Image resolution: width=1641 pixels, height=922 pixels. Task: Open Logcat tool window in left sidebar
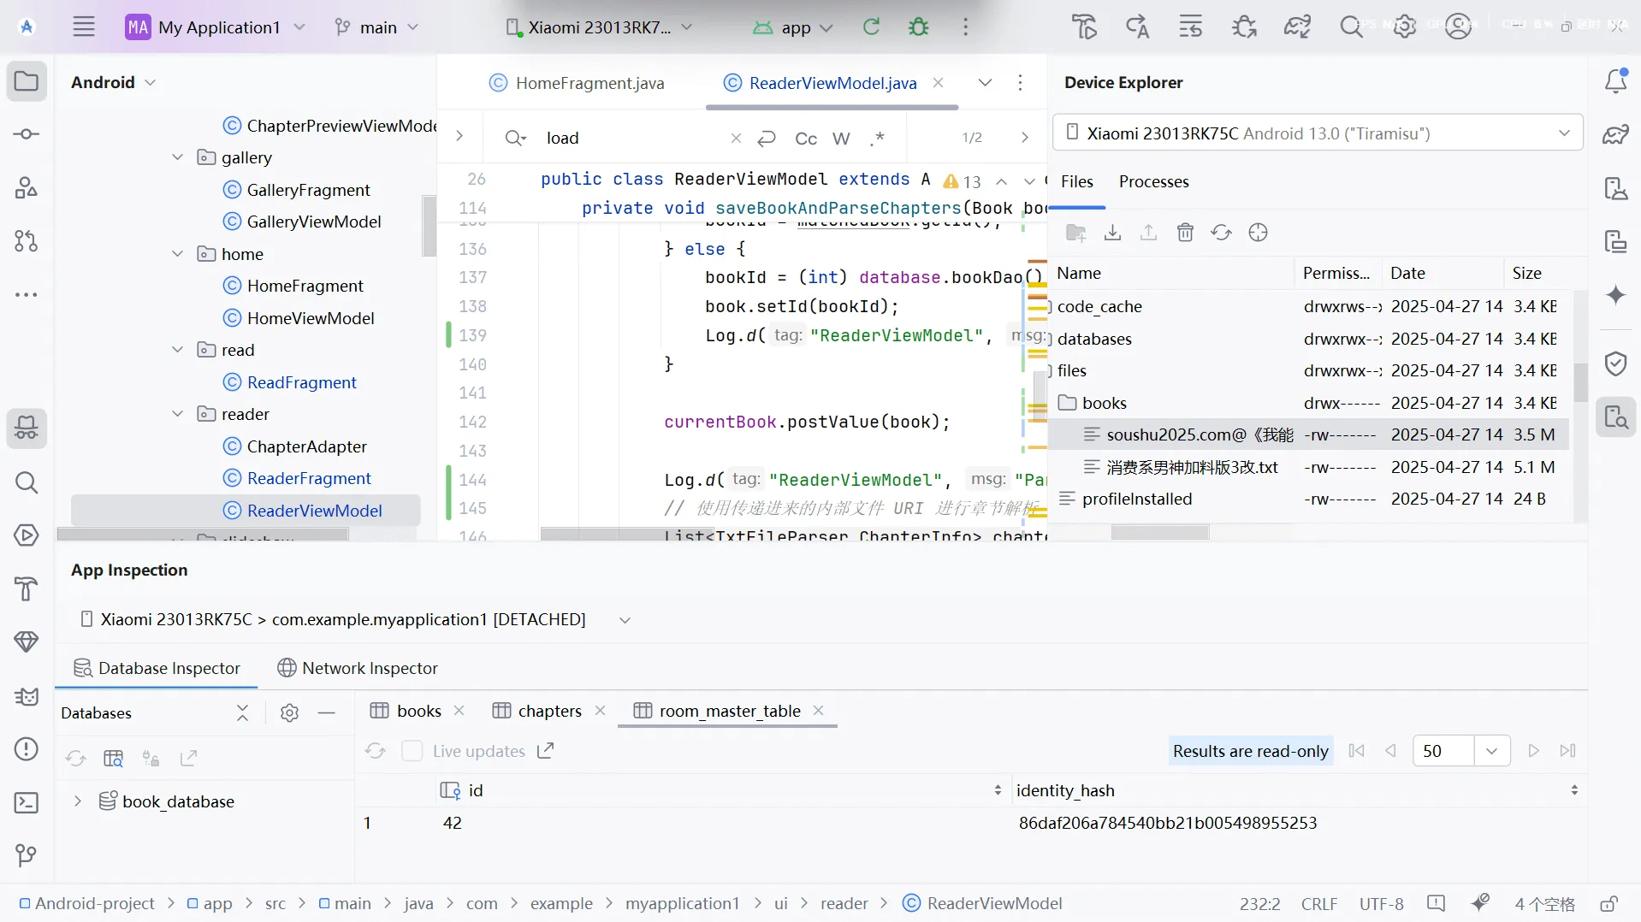(x=27, y=696)
